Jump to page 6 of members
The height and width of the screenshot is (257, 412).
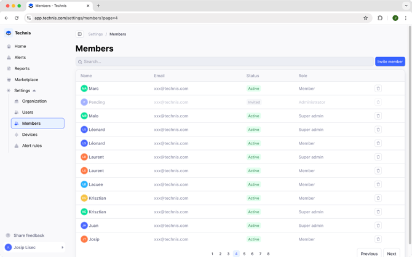252,253
